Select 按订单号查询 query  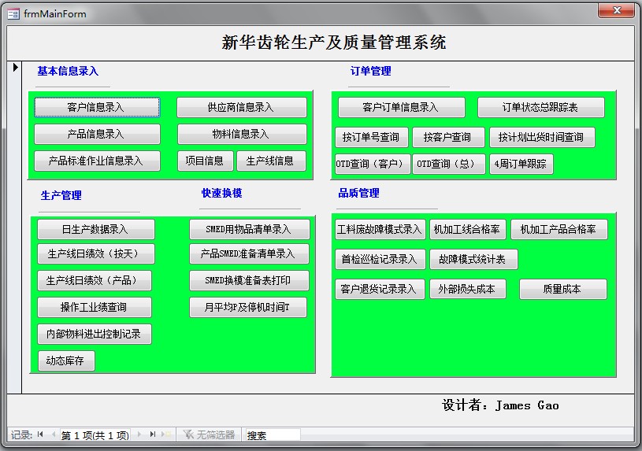(x=371, y=137)
